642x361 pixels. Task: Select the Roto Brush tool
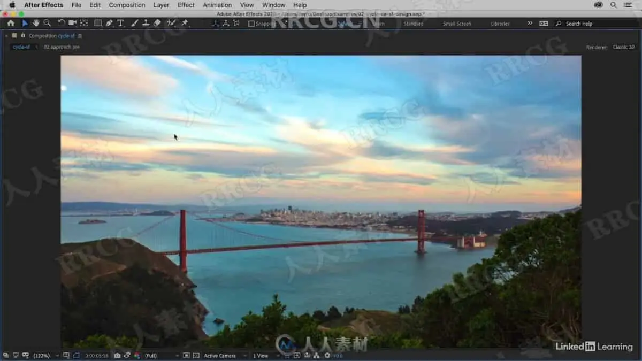[171, 23]
